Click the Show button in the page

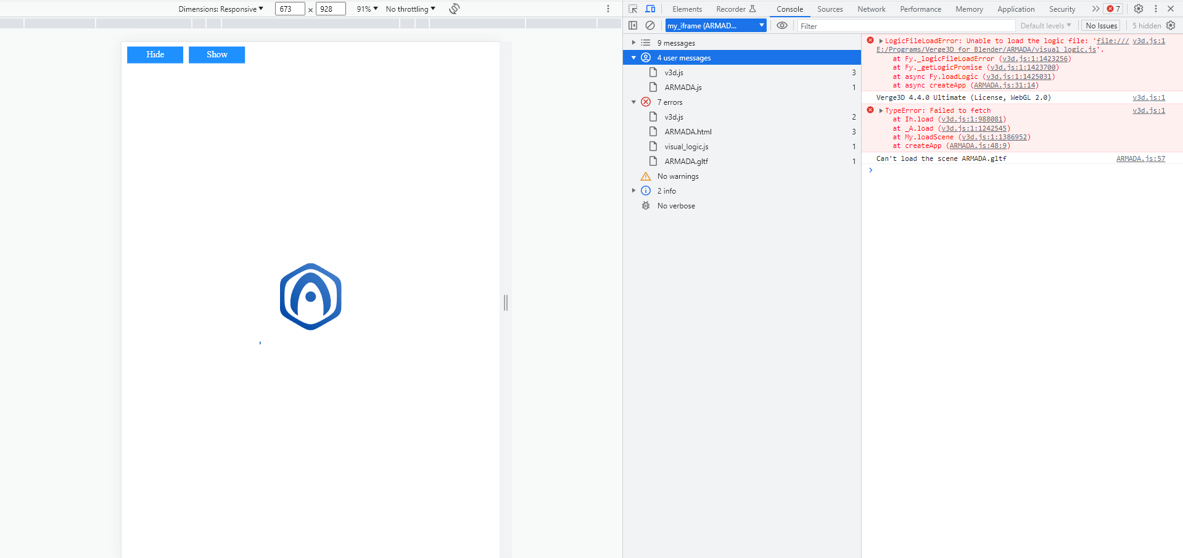click(x=216, y=55)
